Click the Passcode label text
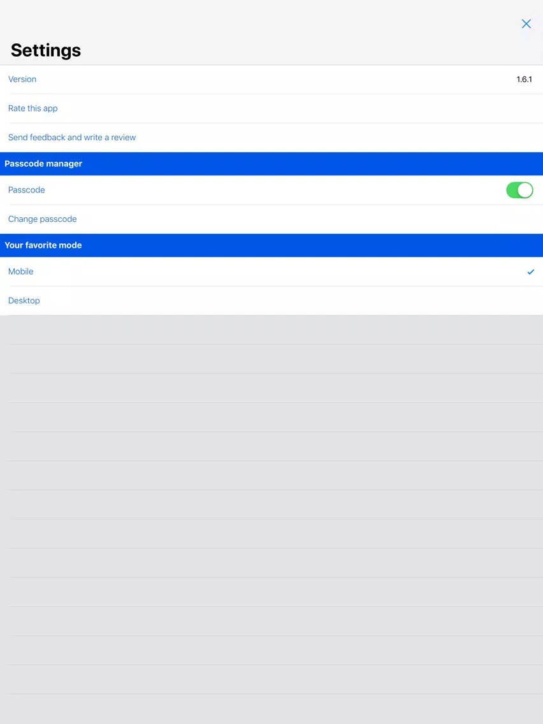This screenshot has height=724, width=543. pyautogui.click(x=26, y=190)
